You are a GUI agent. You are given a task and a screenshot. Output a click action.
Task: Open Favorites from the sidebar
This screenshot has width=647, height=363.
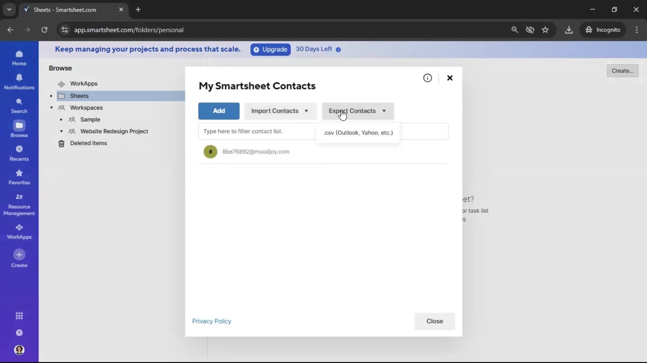coord(19,177)
